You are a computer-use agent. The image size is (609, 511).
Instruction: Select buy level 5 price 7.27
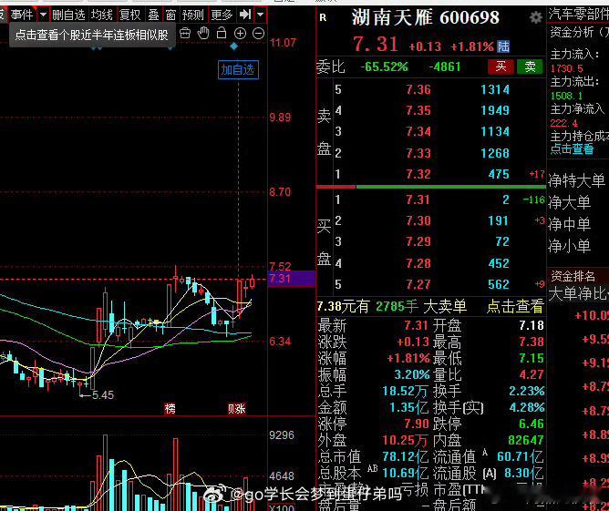(x=418, y=284)
